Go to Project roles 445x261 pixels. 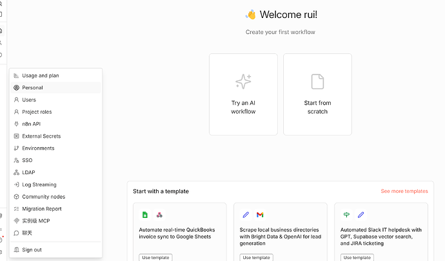coord(55,112)
